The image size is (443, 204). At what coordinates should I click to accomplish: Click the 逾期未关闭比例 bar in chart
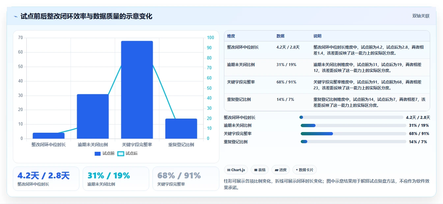[93, 116]
